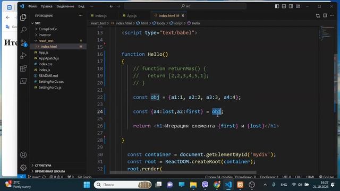Open Source Control view with badge
This screenshot has width=340, height=191.
coord(23,43)
